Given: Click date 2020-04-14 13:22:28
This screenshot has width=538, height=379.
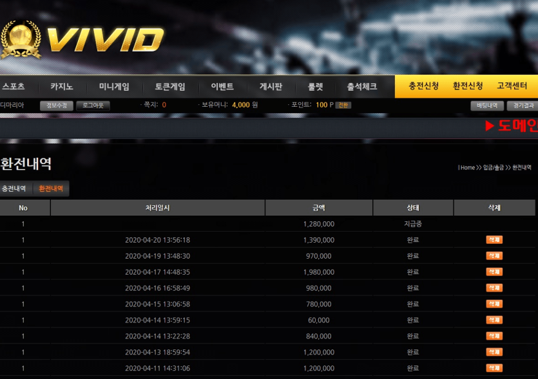Looking at the screenshot, I should click(157, 336).
